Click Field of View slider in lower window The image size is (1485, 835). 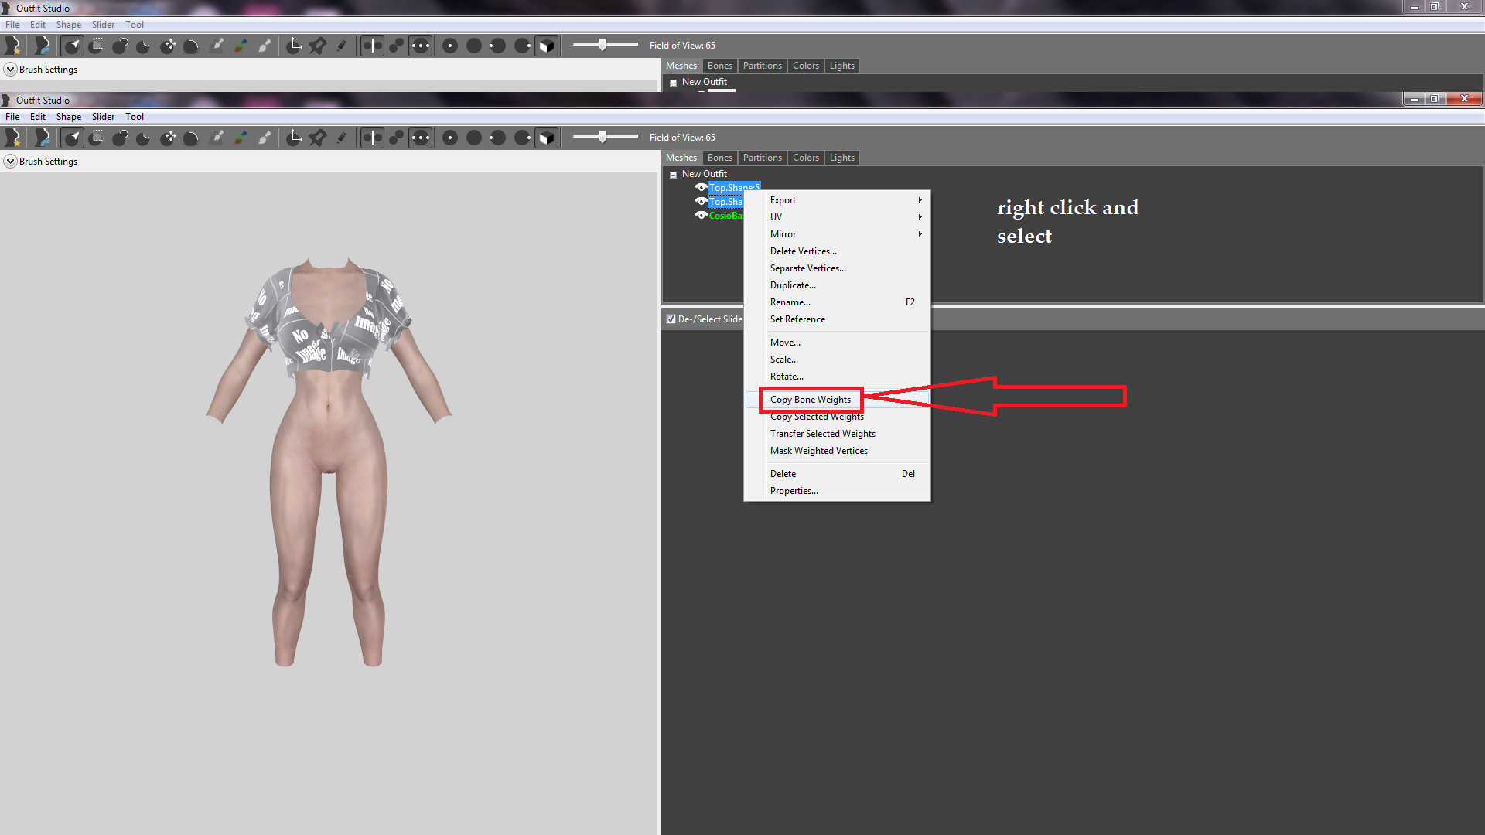point(605,137)
